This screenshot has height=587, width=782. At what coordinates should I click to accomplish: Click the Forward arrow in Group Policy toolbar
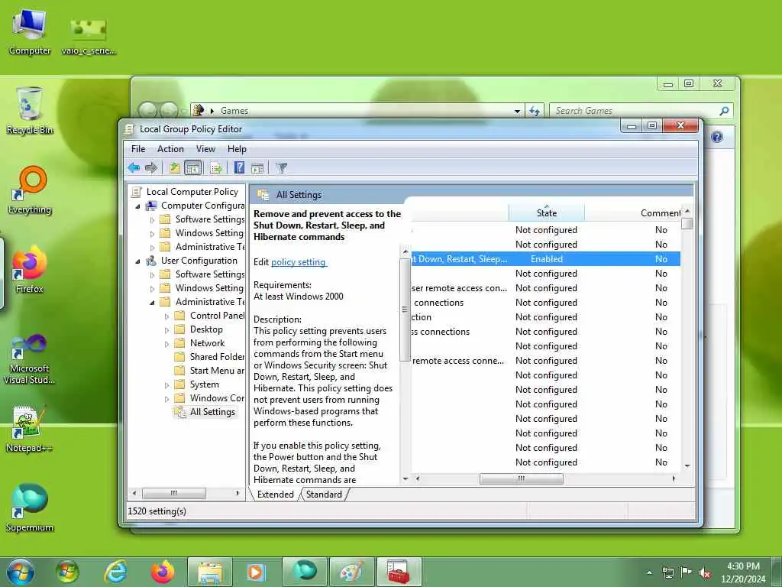[150, 167]
